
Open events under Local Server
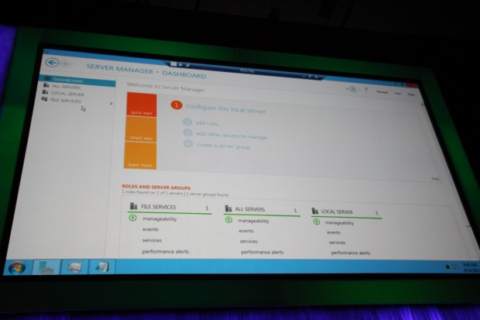click(334, 232)
